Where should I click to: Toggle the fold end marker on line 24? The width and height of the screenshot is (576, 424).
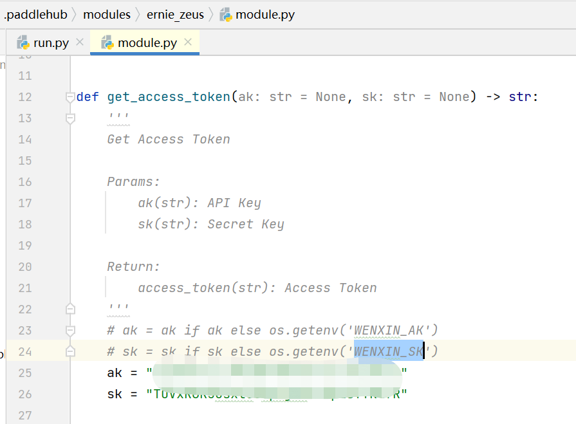(70, 352)
